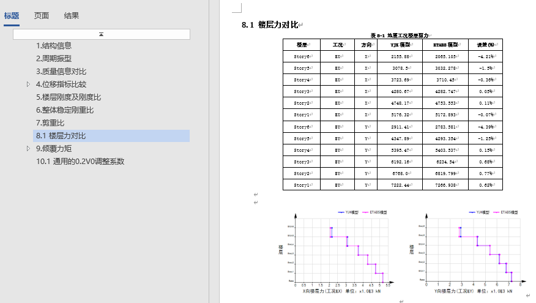536x303 pixels.
Task: Click the 楼层 column header
Action: (x=302, y=45)
